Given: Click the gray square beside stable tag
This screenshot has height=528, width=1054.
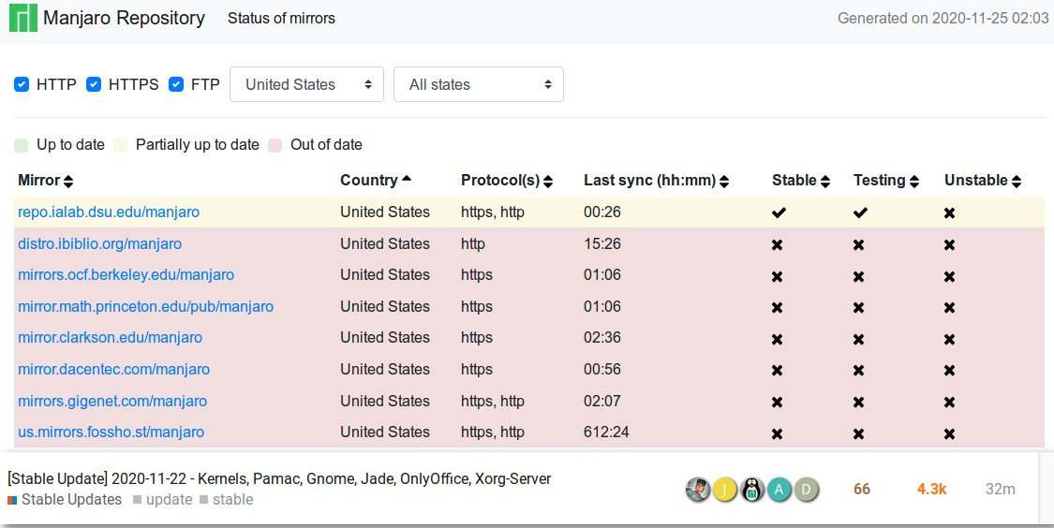Looking at the screenshot, I should pos(203,500).
